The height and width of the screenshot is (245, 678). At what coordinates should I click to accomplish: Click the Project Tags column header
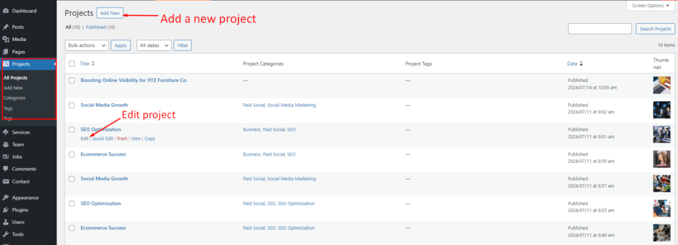coord(418,64)
